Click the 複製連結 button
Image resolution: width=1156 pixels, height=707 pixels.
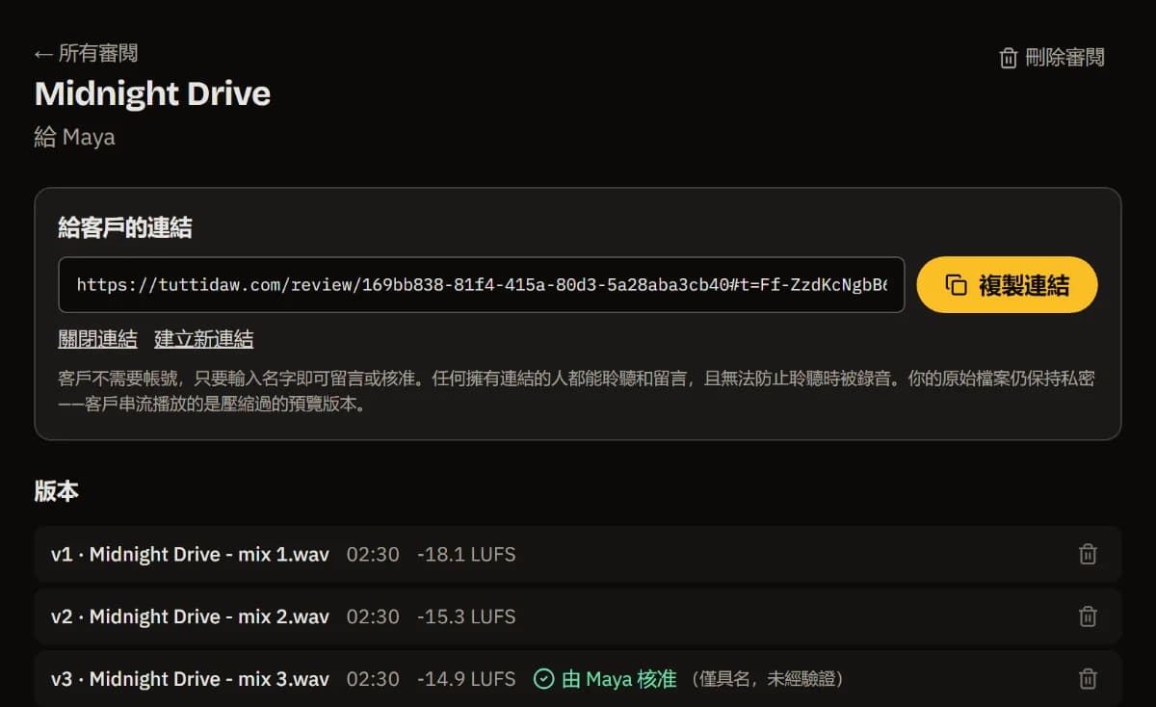click(x=1008, y=285)
